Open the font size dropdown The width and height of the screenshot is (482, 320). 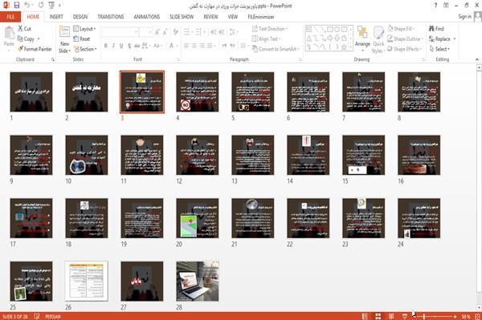pyautogui.click(x=149, y=32)
